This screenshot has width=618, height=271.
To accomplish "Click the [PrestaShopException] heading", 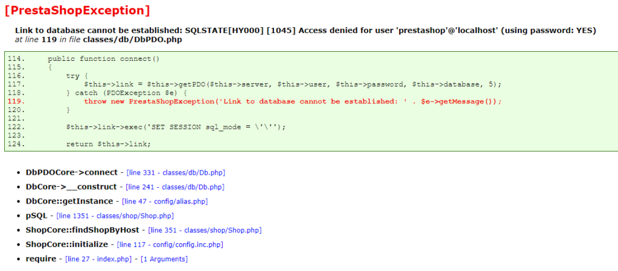I will coord(77,11).
